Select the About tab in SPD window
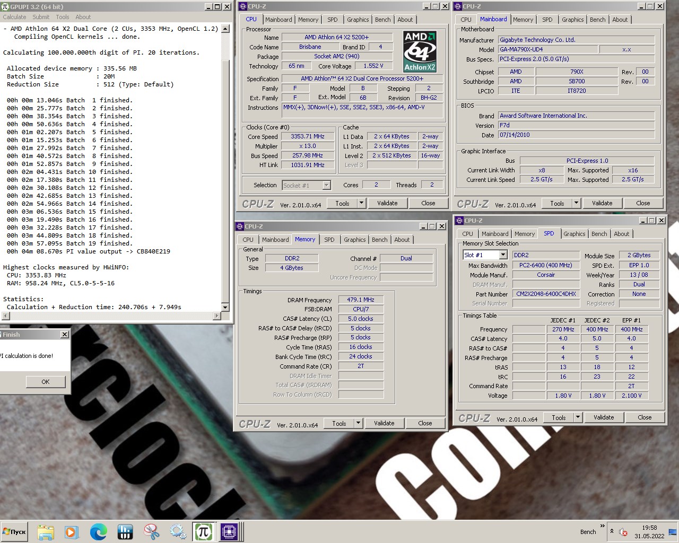 coord(621,234)
